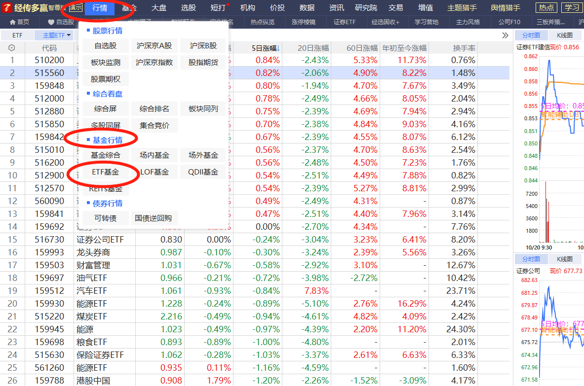Select the row with code 159930
This screenshot has width=584, height=386.
pyautogui.click(x=49, y=304)
